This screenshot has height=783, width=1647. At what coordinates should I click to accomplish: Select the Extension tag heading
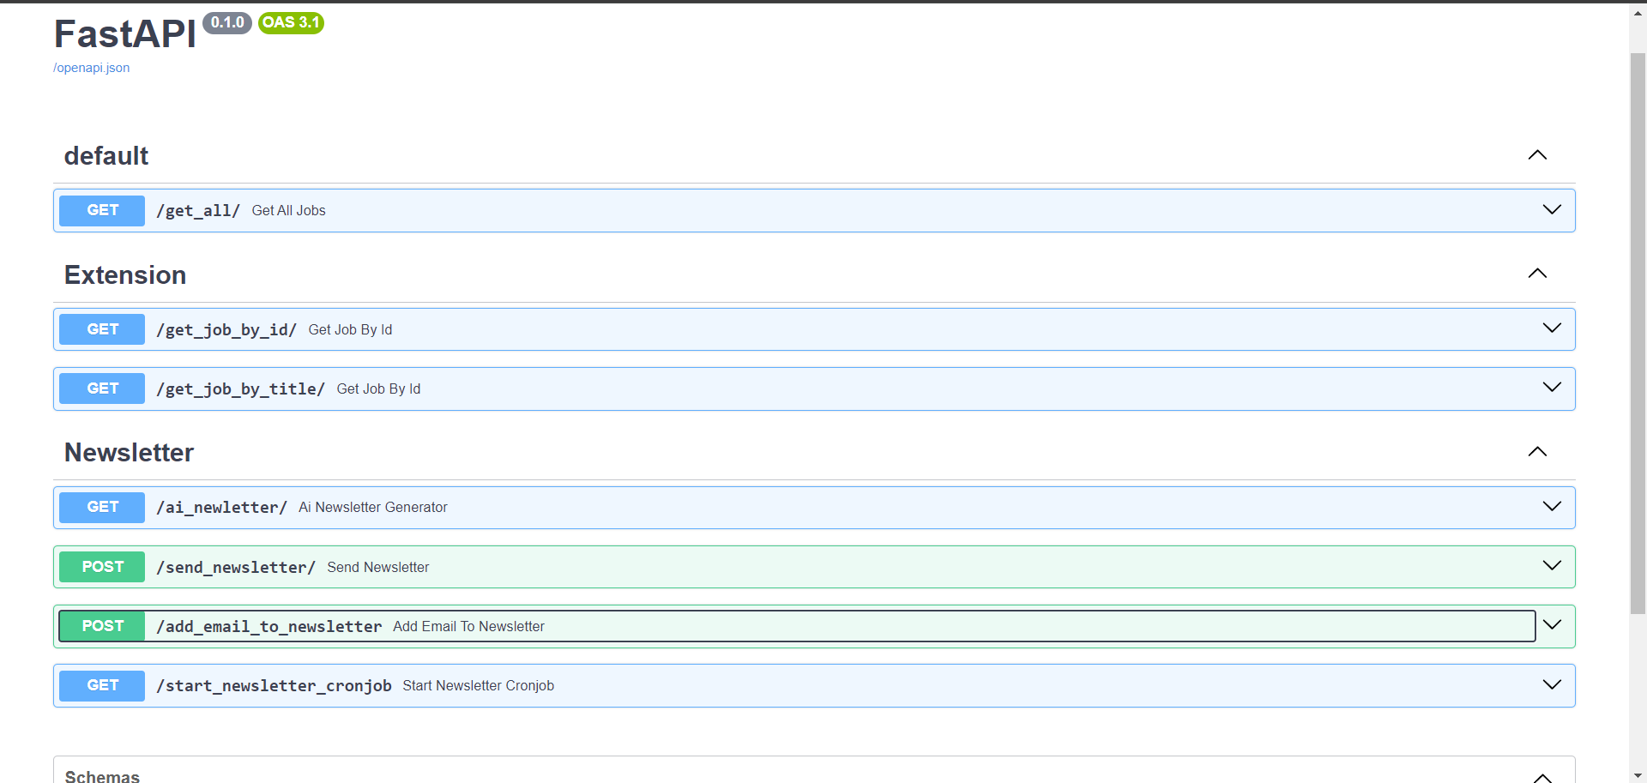[x=125, y=275]
